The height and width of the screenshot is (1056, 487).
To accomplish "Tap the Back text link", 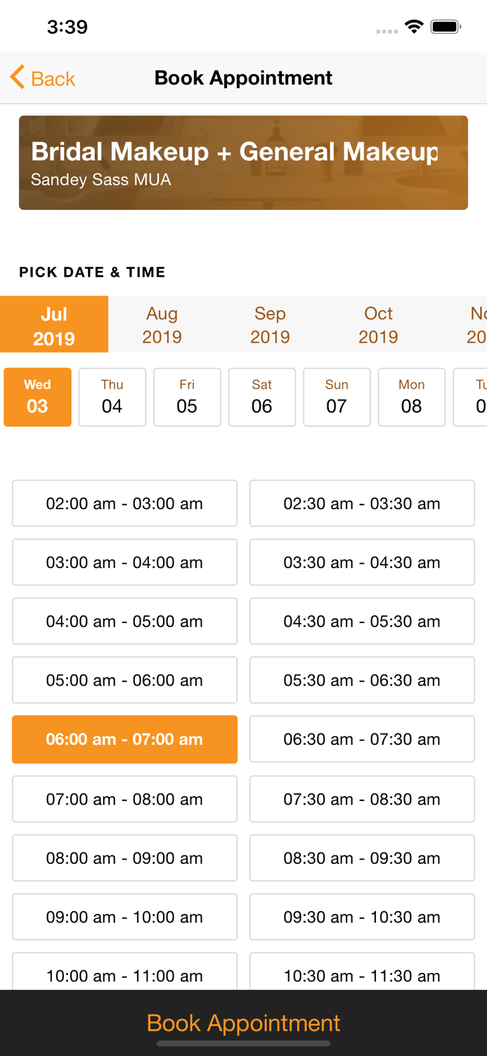I will (53, 79).
